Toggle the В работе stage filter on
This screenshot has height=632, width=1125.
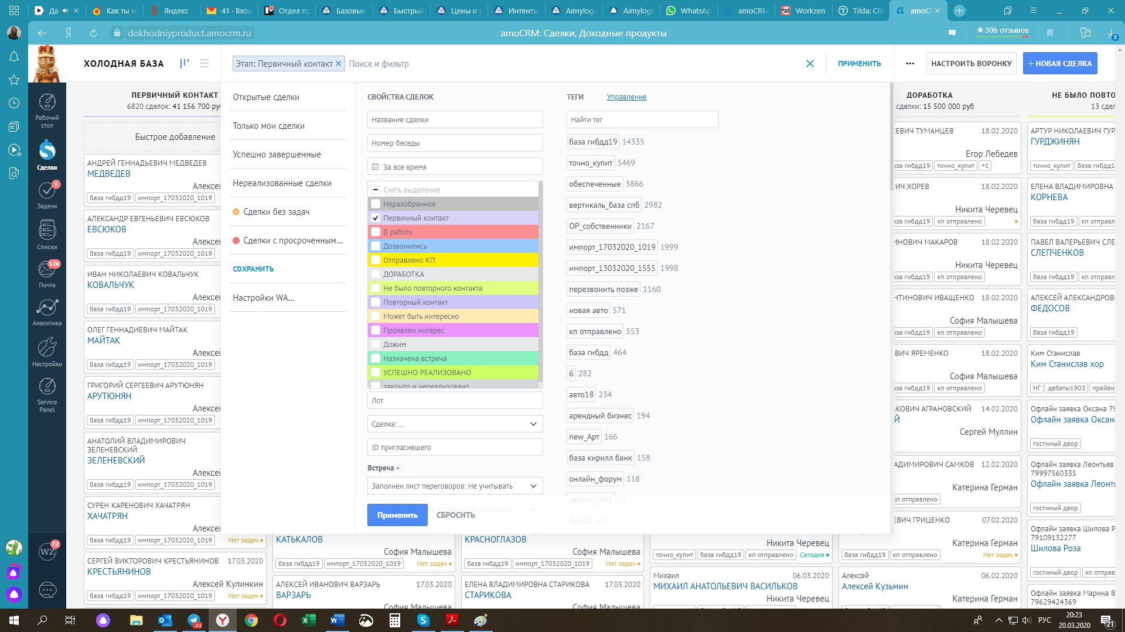(375, 232)
